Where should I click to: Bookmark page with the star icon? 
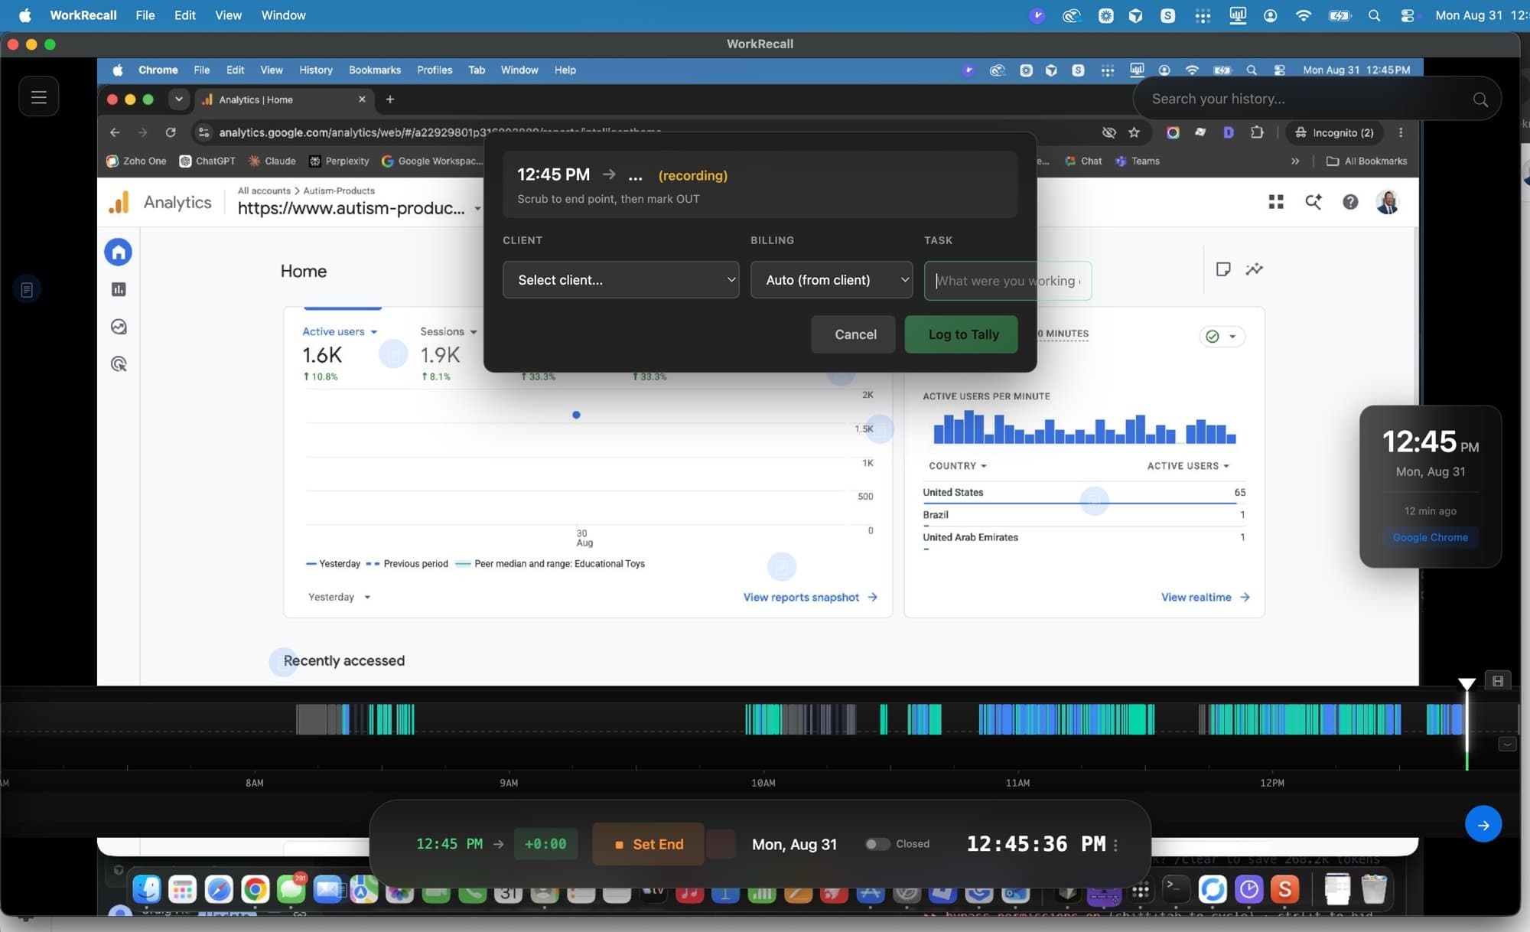point(1134,132)
